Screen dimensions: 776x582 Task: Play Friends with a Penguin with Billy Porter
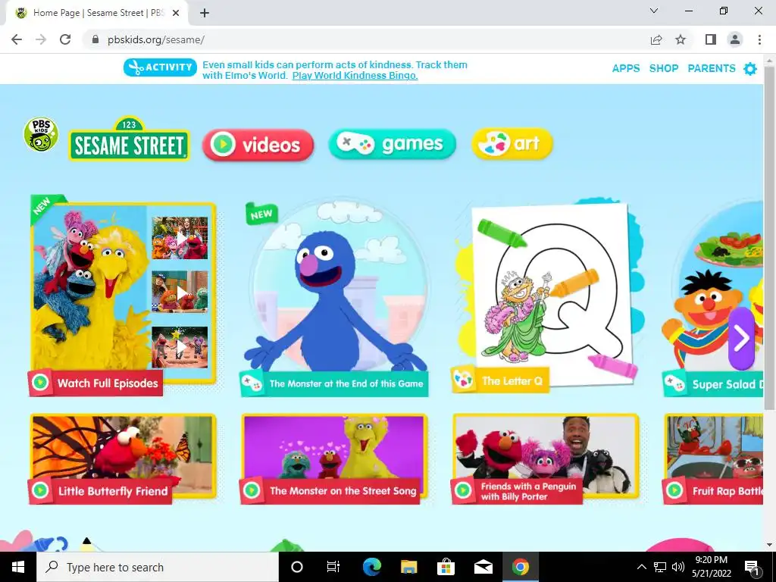pos(546,458)
